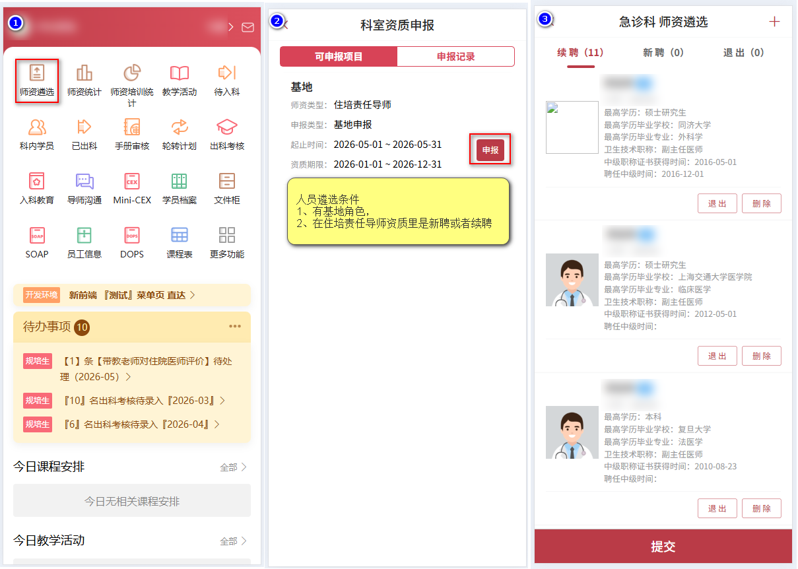Click avatar of 复旦大学 teacher
This screenshot has height=569, width=798.
[572, 432]
